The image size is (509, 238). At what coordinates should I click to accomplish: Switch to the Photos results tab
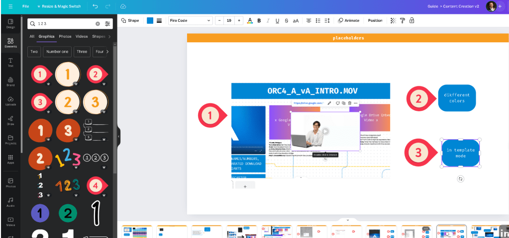pyautogui.click(x=65, y=36)
